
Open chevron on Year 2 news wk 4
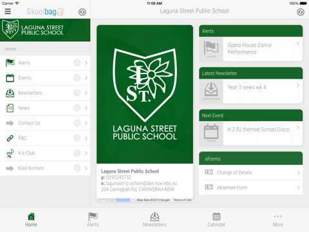pos(298,85)
